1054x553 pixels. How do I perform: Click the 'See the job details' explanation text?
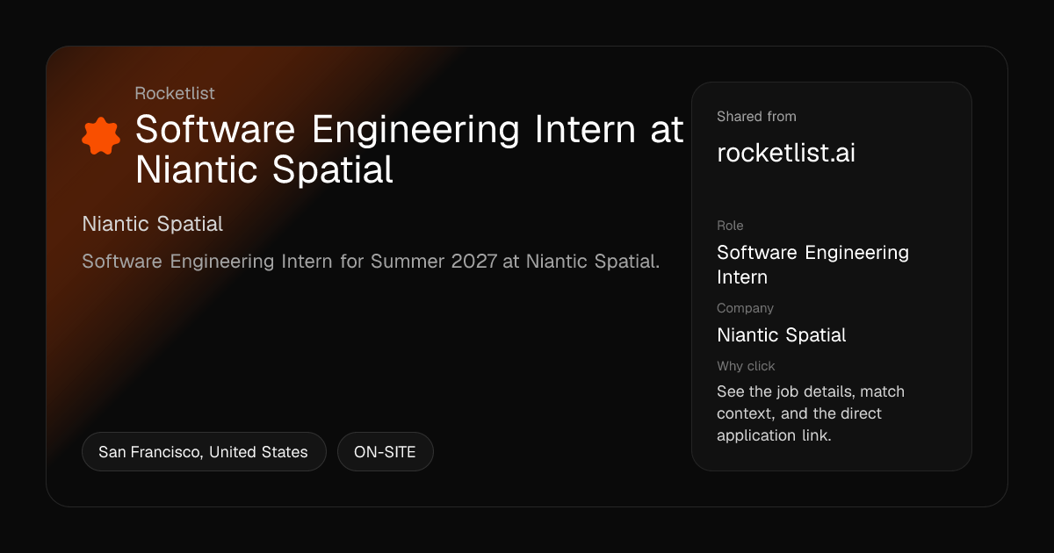[x=811, y=413]
